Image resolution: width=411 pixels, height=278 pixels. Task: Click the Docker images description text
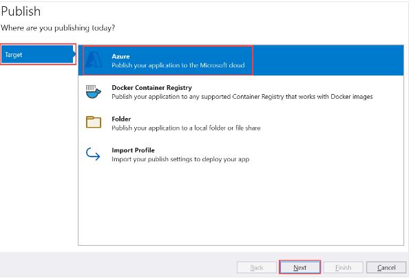[242, 97]
